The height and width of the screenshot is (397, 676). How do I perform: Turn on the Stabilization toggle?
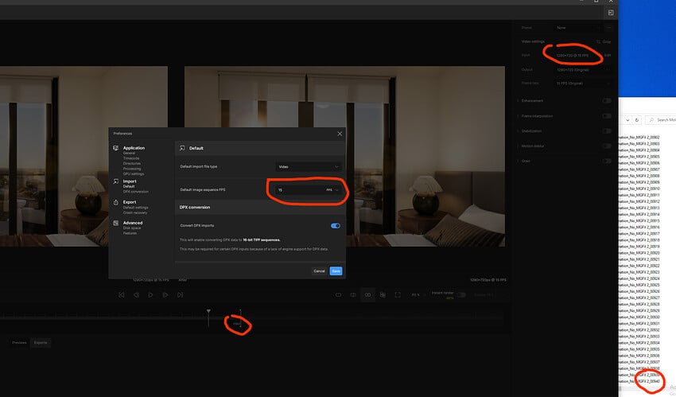coord(607,131)
